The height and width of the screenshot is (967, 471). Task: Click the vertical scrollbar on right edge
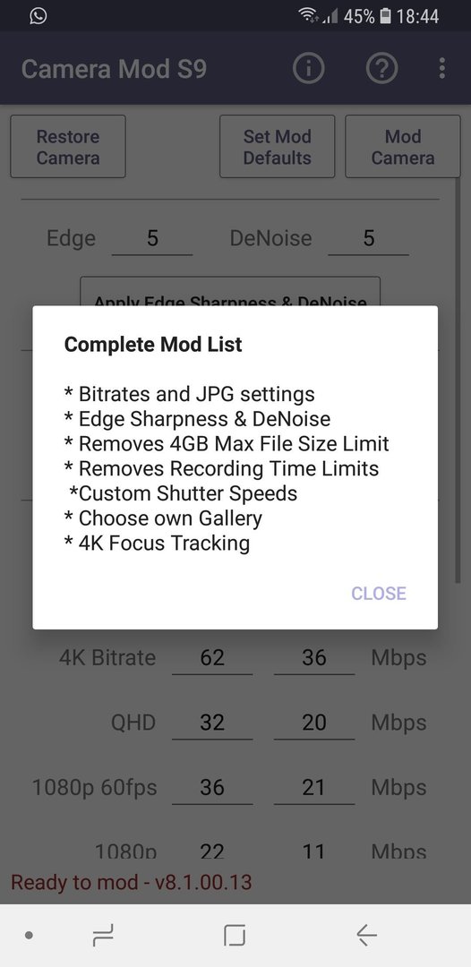[458, 380]
